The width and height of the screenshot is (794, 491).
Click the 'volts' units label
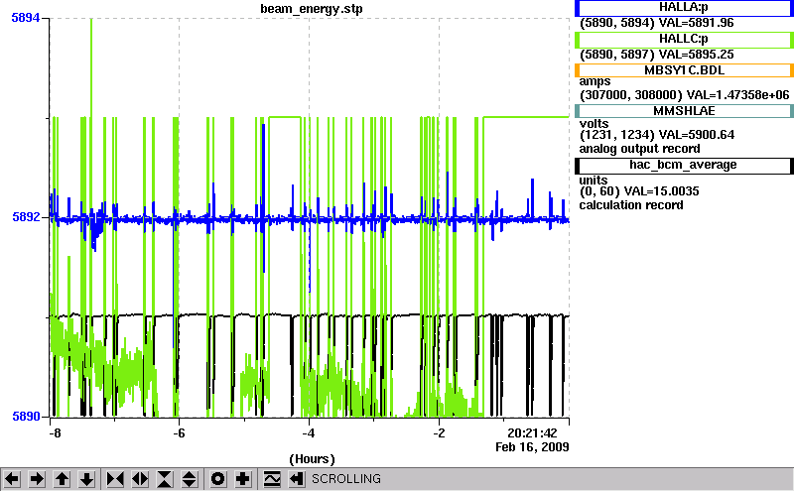pos(594,124)
